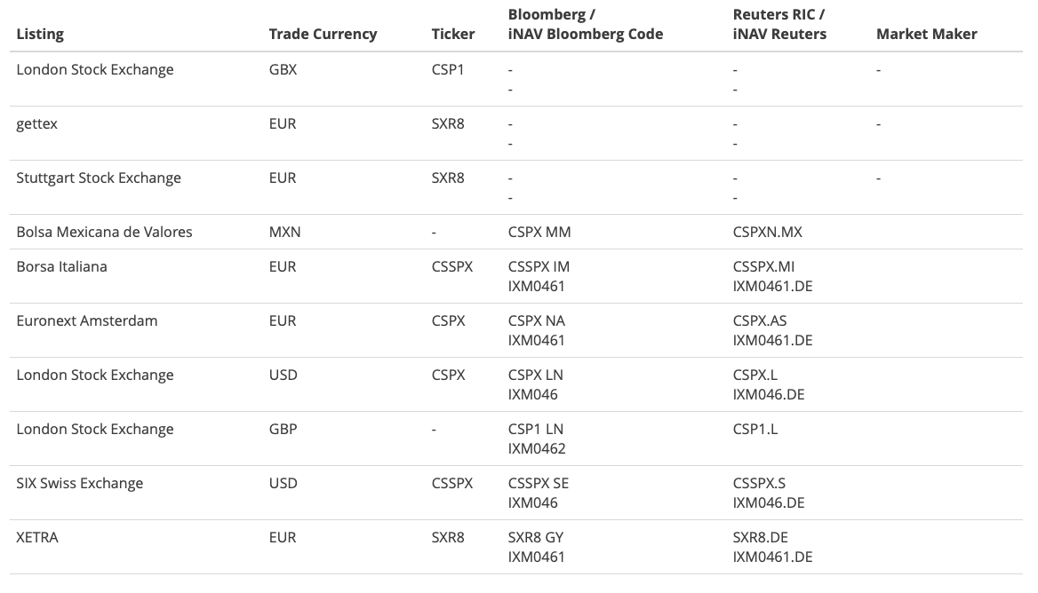Click the Trade Currency column header
The image size is (1038, 593).
click(x=323, y=34)
